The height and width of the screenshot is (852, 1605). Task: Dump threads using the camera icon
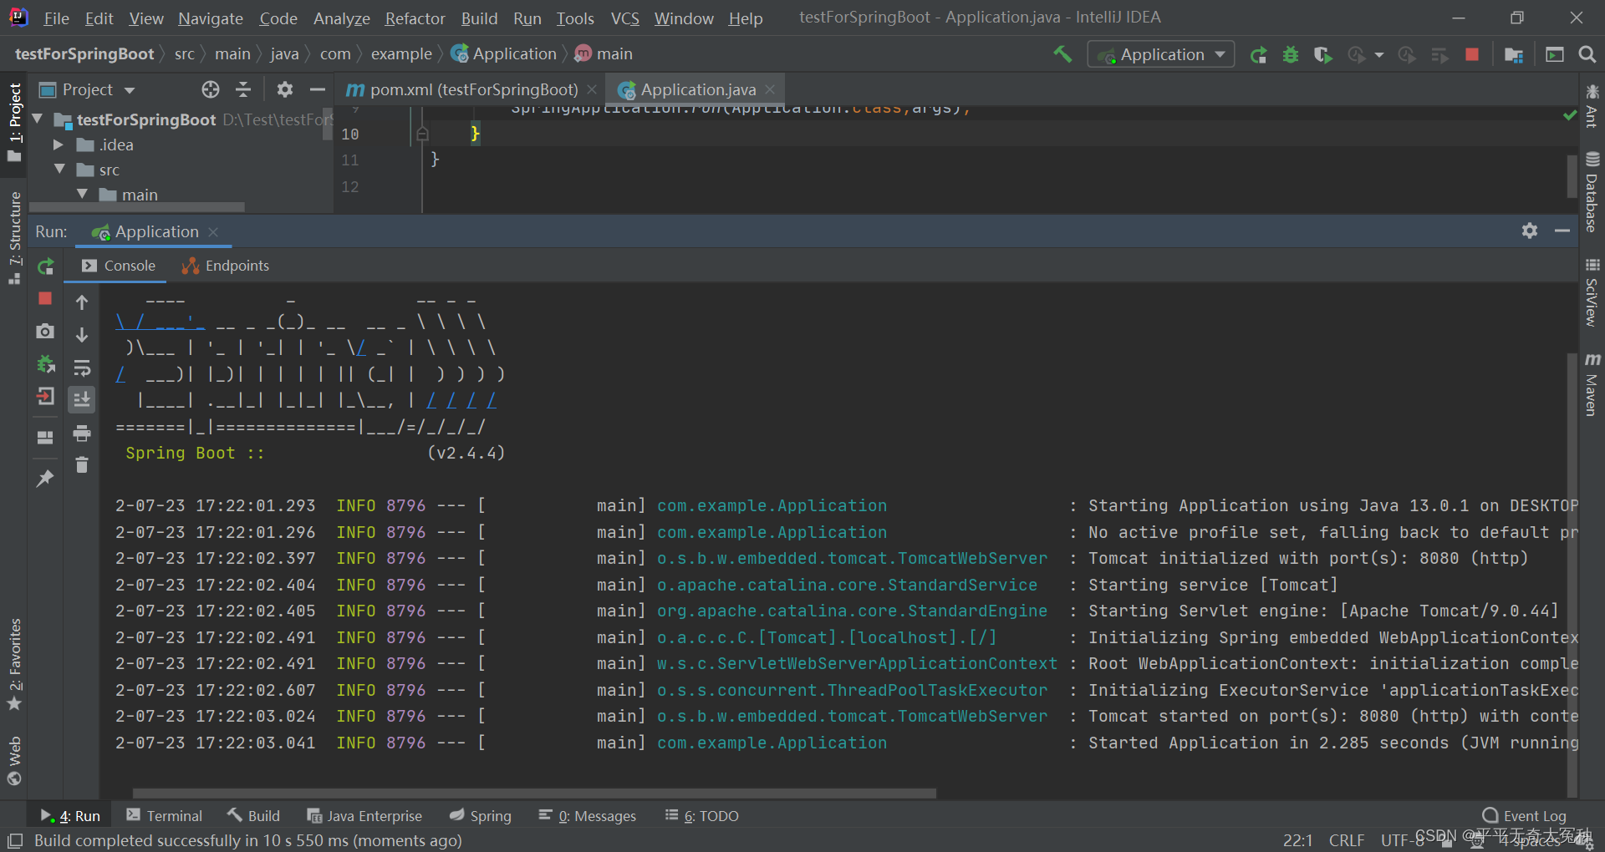tap(45, 332)
